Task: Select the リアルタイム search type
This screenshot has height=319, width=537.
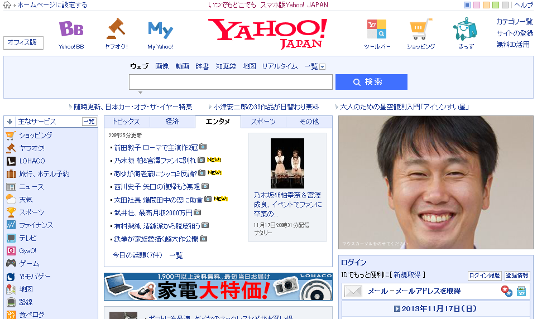Action: [280, 66]
